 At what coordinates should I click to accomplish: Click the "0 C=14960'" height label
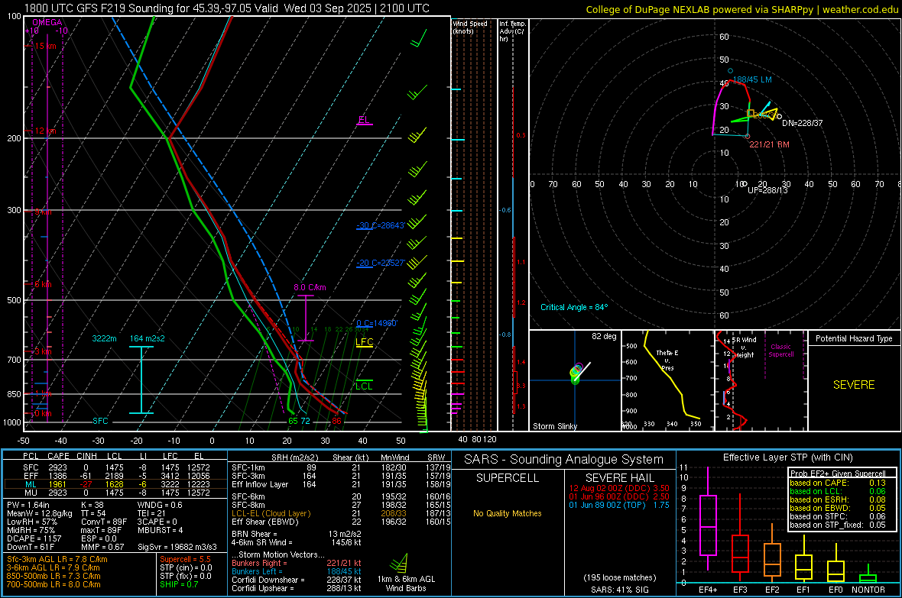pos(377,323)
